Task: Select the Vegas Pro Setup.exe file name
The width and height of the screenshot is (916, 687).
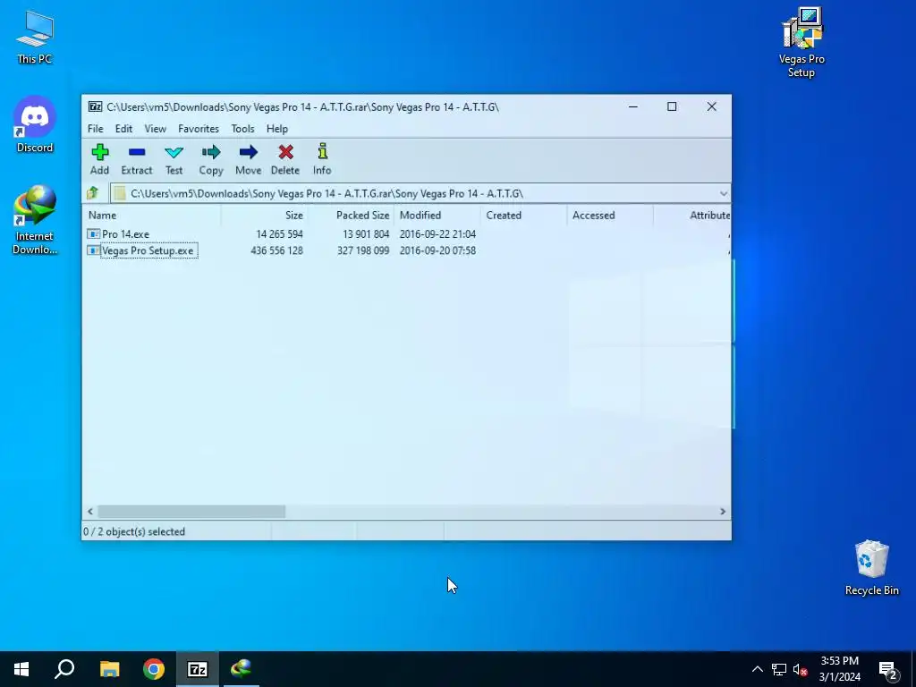Action: point(148,250)
